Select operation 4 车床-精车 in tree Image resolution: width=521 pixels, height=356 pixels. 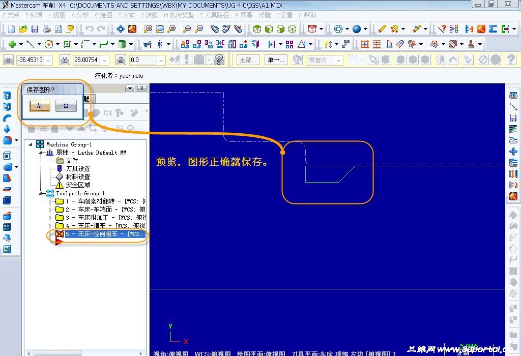coord(105,225)
